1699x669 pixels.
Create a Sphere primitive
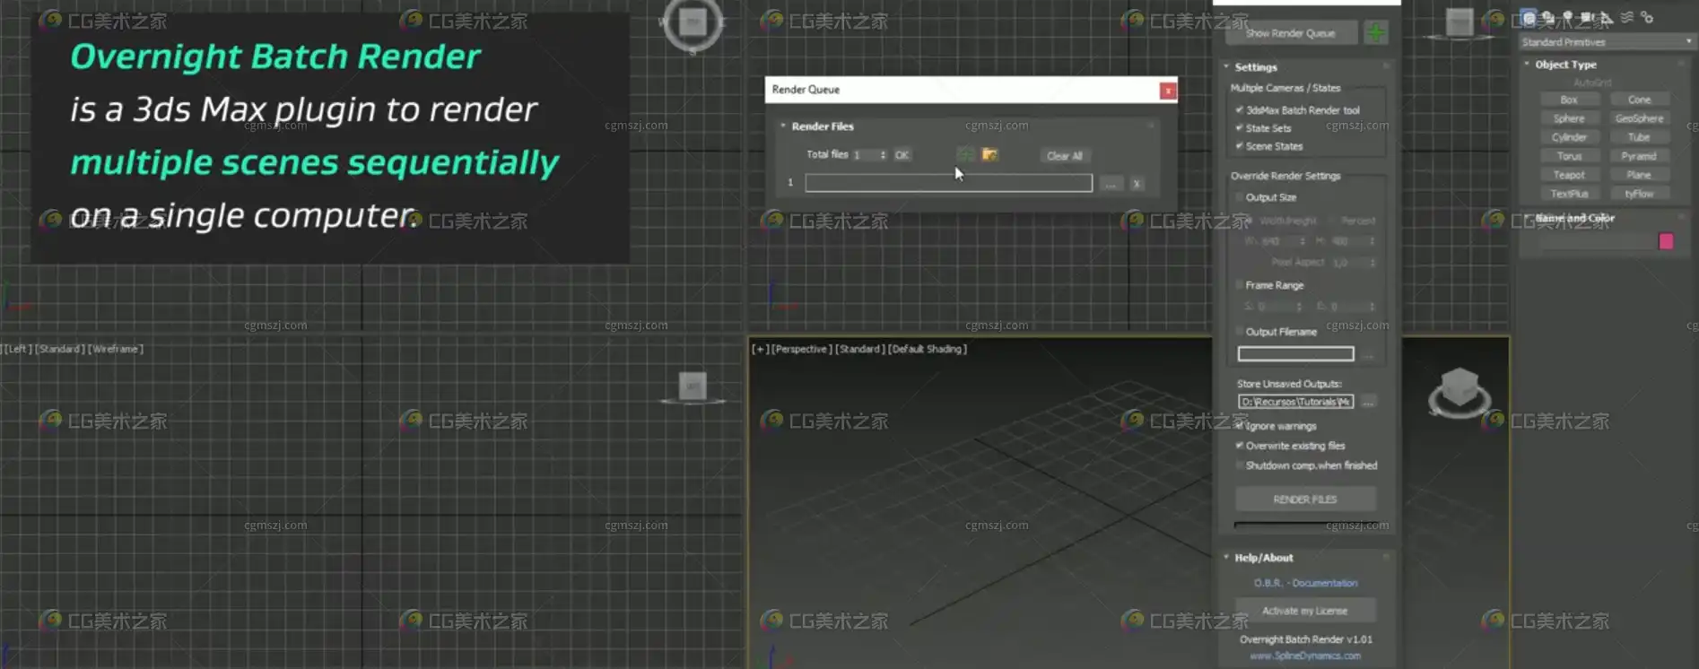(x=1568, y=118)
